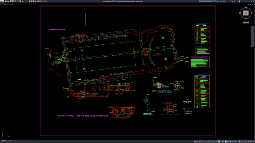Click the 'PLANTA: PISCINA' title text

tap(57, 29)
